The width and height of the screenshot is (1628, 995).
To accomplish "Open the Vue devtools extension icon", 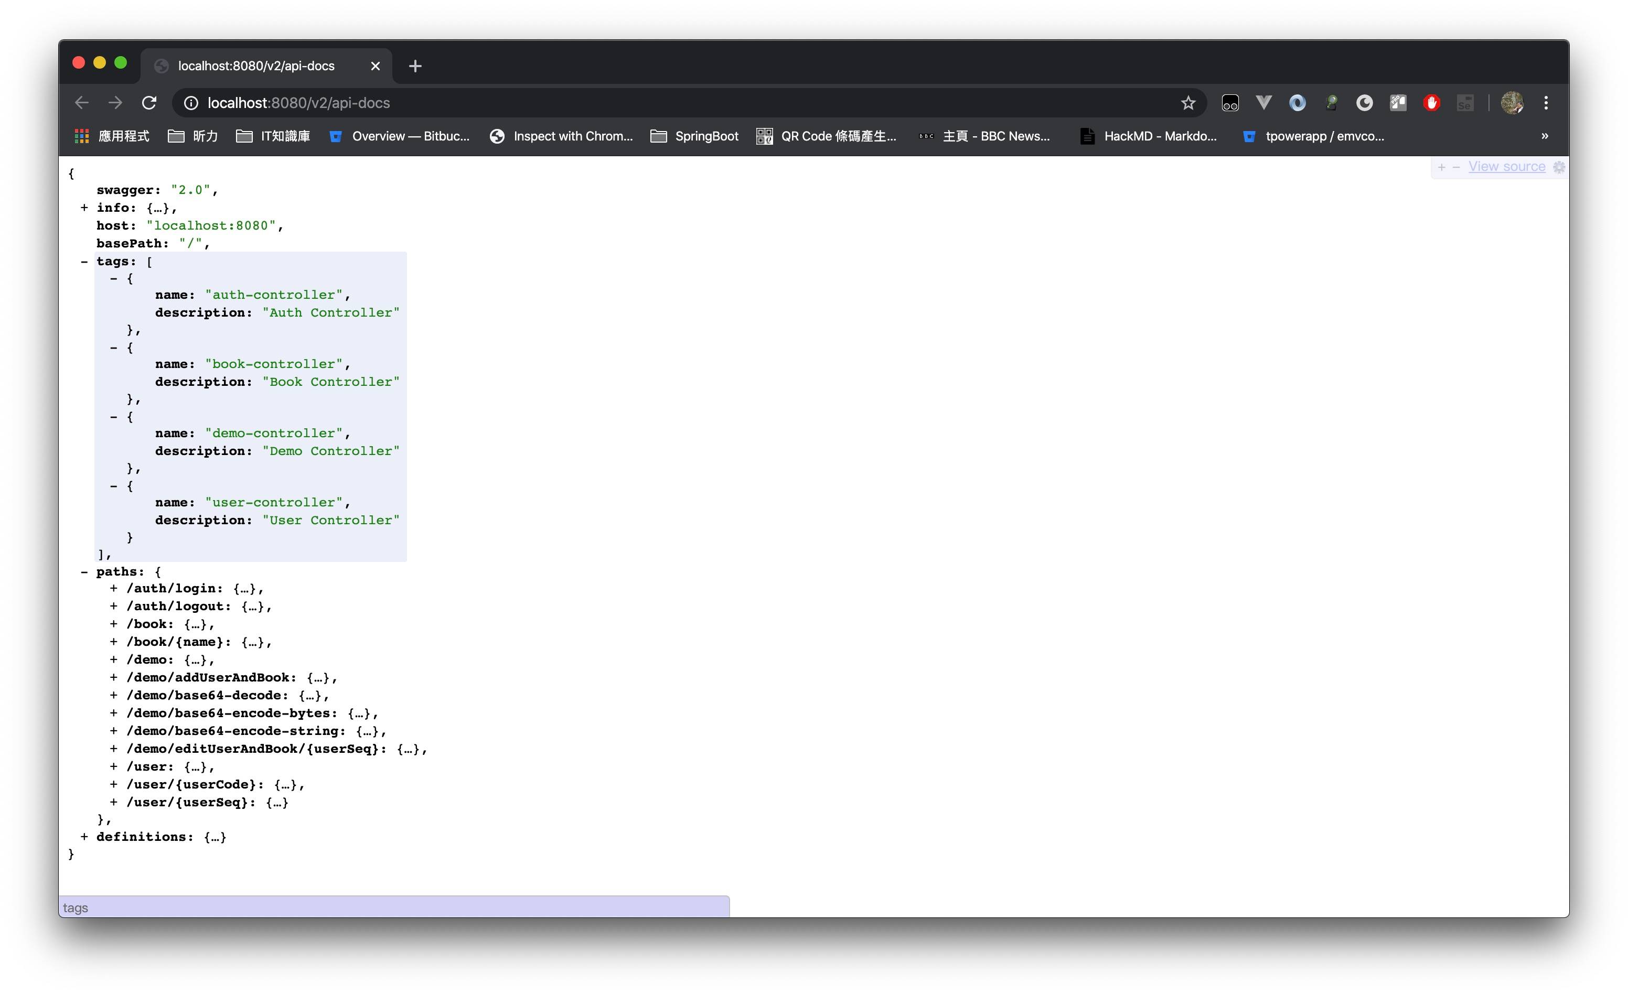I will point(1264,103).
